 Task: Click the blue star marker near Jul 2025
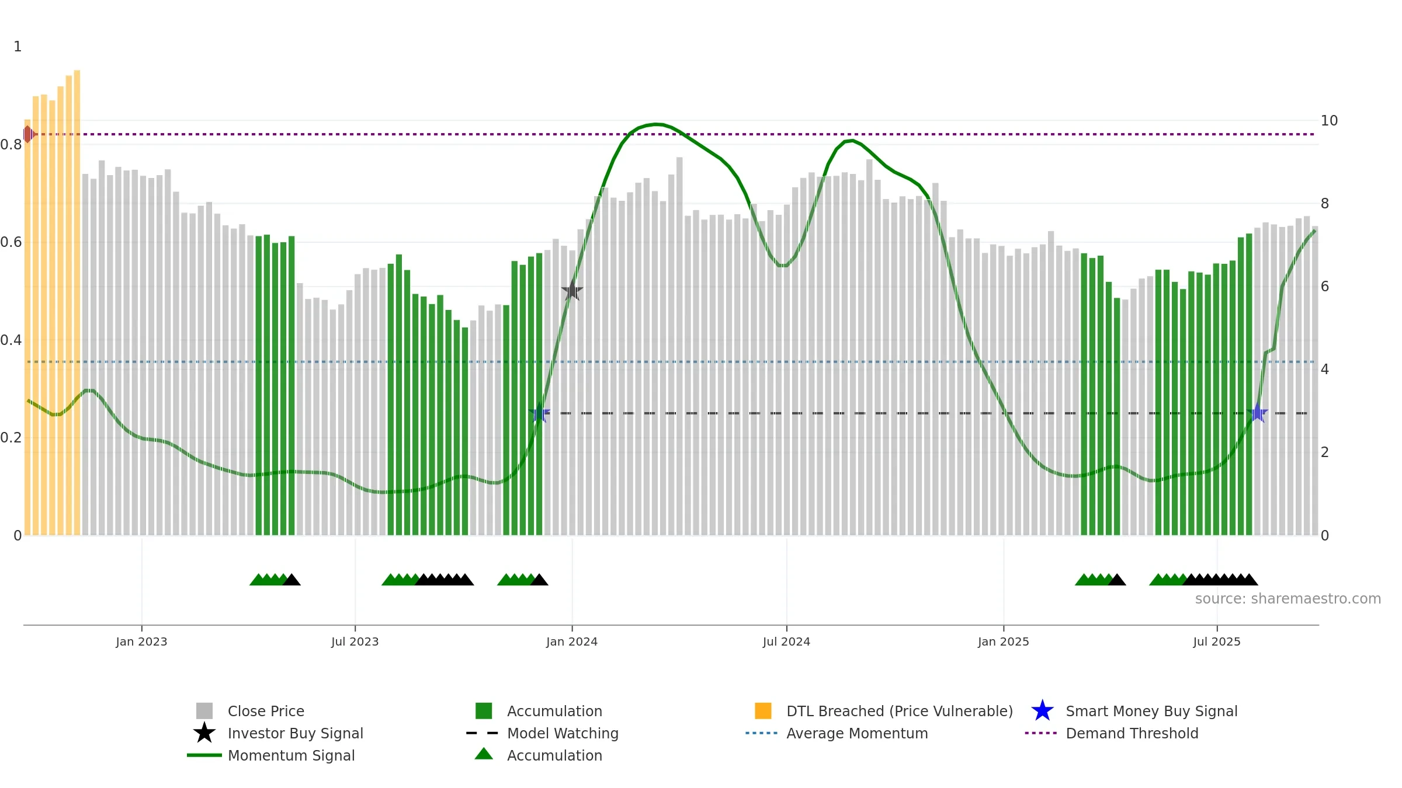coord(1257,413)
